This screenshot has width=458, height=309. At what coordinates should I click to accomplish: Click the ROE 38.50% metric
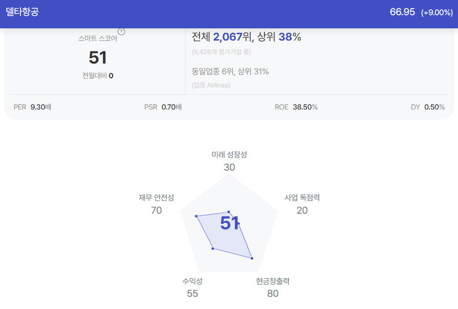[x=296, y=107]
